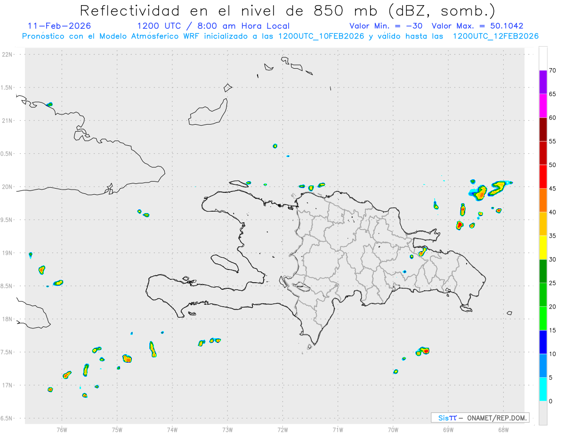
Task: Click the colorbar label '15'
Action: (x=552, y=330)
